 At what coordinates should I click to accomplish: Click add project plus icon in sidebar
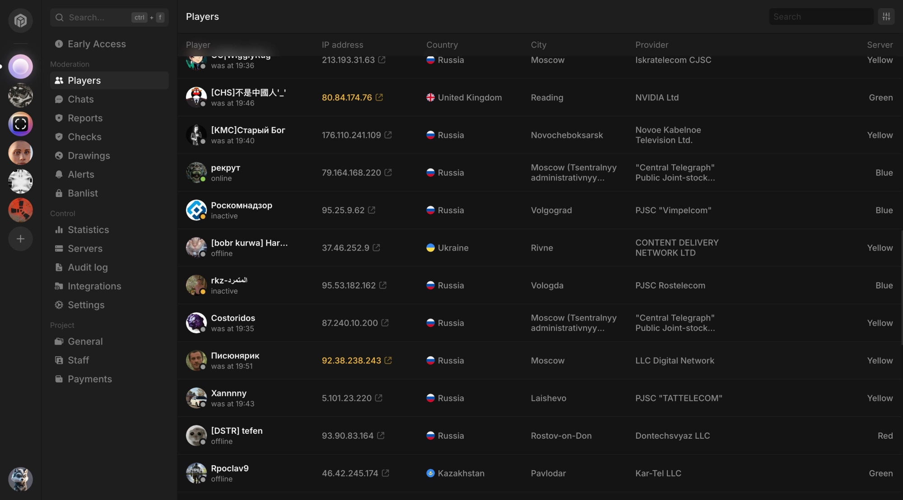click(20, 239)
